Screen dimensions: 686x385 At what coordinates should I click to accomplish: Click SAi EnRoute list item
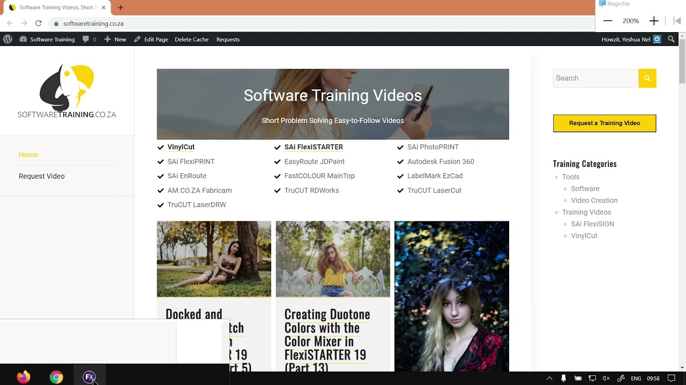coord(187,176)
